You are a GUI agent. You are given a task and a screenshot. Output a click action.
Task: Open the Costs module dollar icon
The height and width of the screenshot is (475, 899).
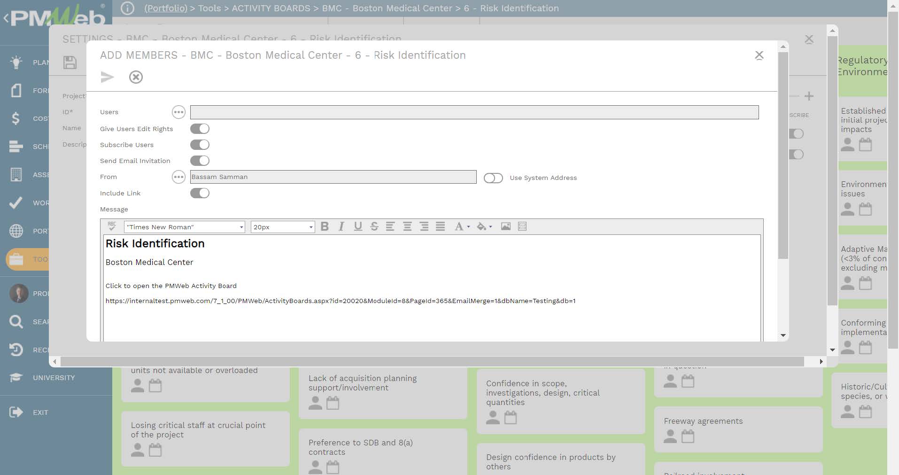pyautogui.click(x=16, y=118)
